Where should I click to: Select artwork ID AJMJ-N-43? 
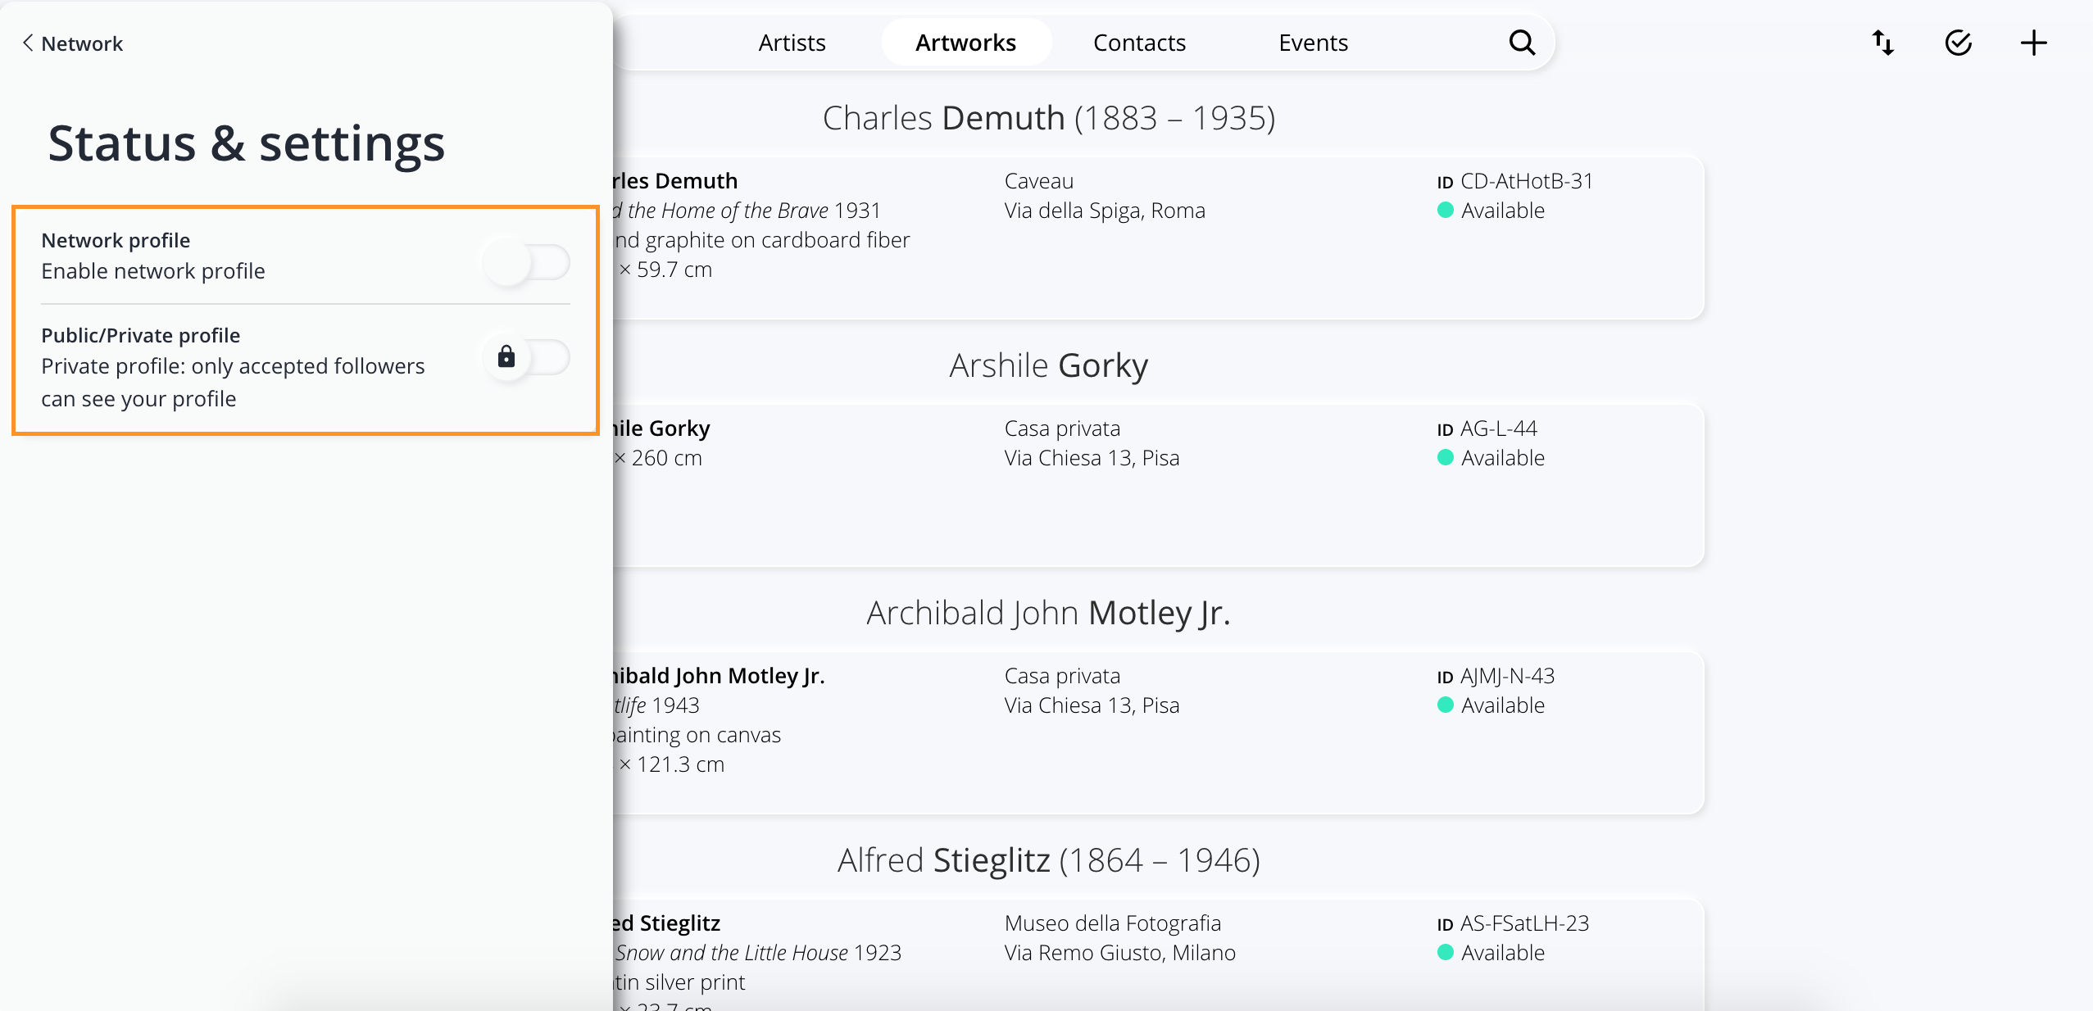pyautogui.click(x=1496, y=676)
